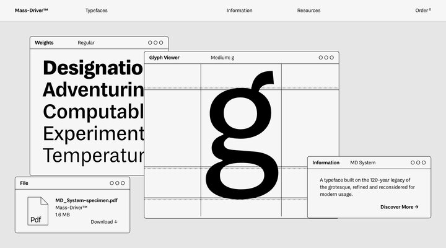Screen dimensions: 446x248
Task: Go to Information in top navigation
Action: (x=239, y=11)
